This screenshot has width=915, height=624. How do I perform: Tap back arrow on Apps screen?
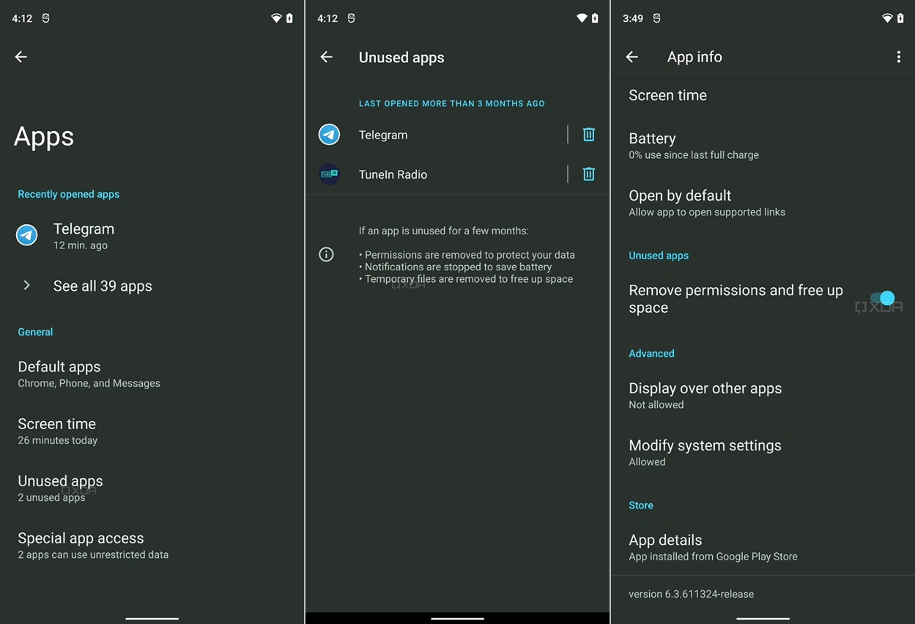tap(21, 57)
